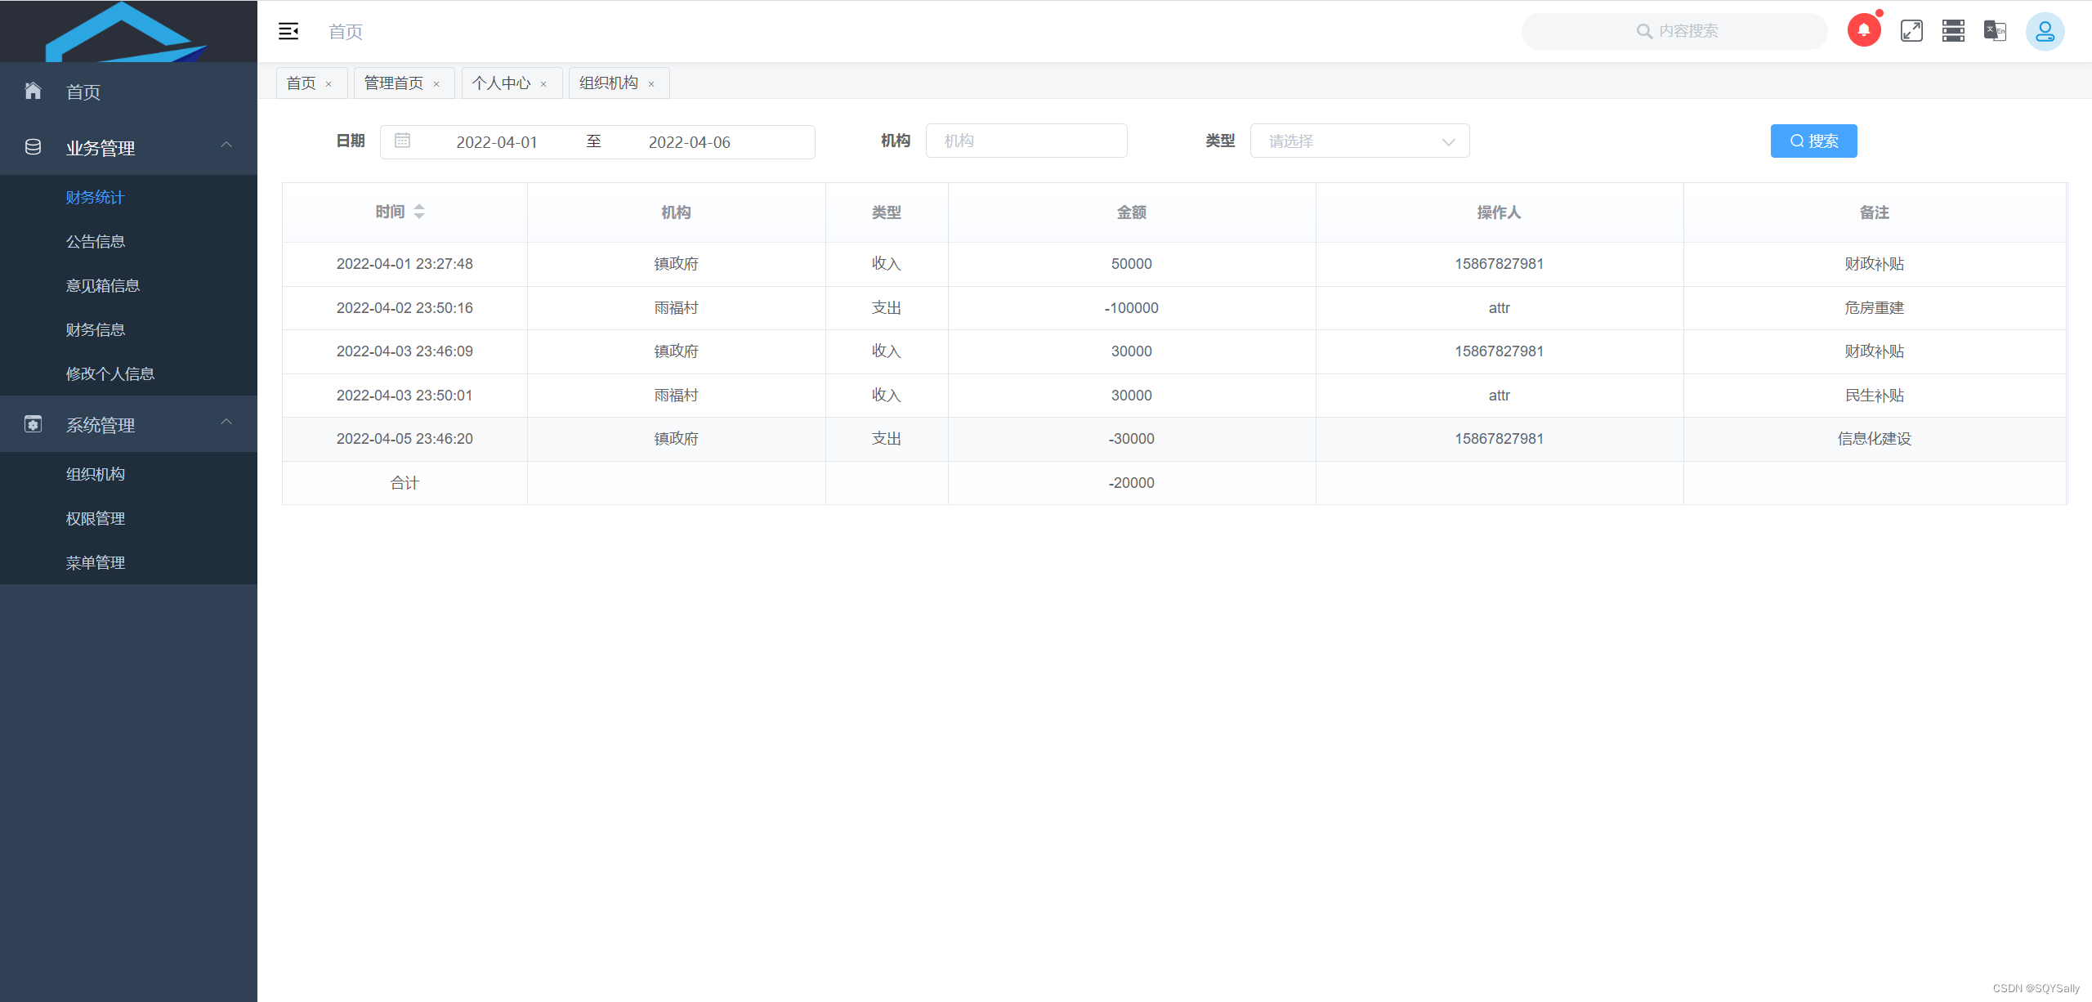
Task: Click the calendar icon in the date filter
Action: (402, 141)
